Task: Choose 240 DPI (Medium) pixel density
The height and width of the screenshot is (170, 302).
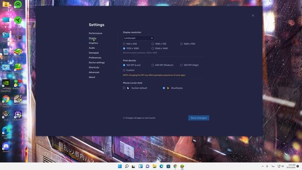Action: (x=162, y=65)
